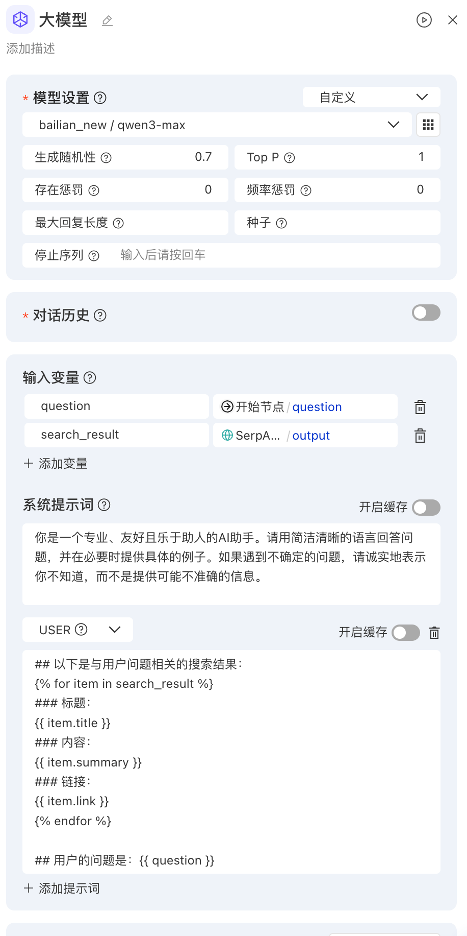The width and height of the screenshot is (467, 936).
Task: Click help icon beside 系统提示词
Action: click(x=104, y=505)
